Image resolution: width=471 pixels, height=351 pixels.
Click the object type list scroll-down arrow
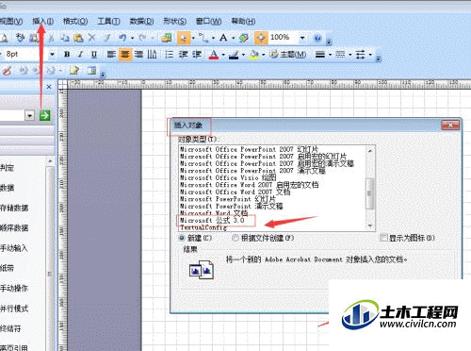[370, 226]
